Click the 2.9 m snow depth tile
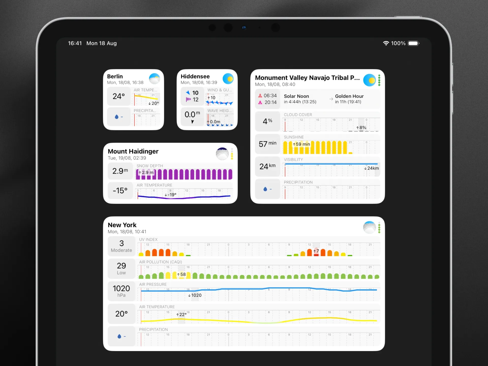488x366 pixels. point(120,171)
